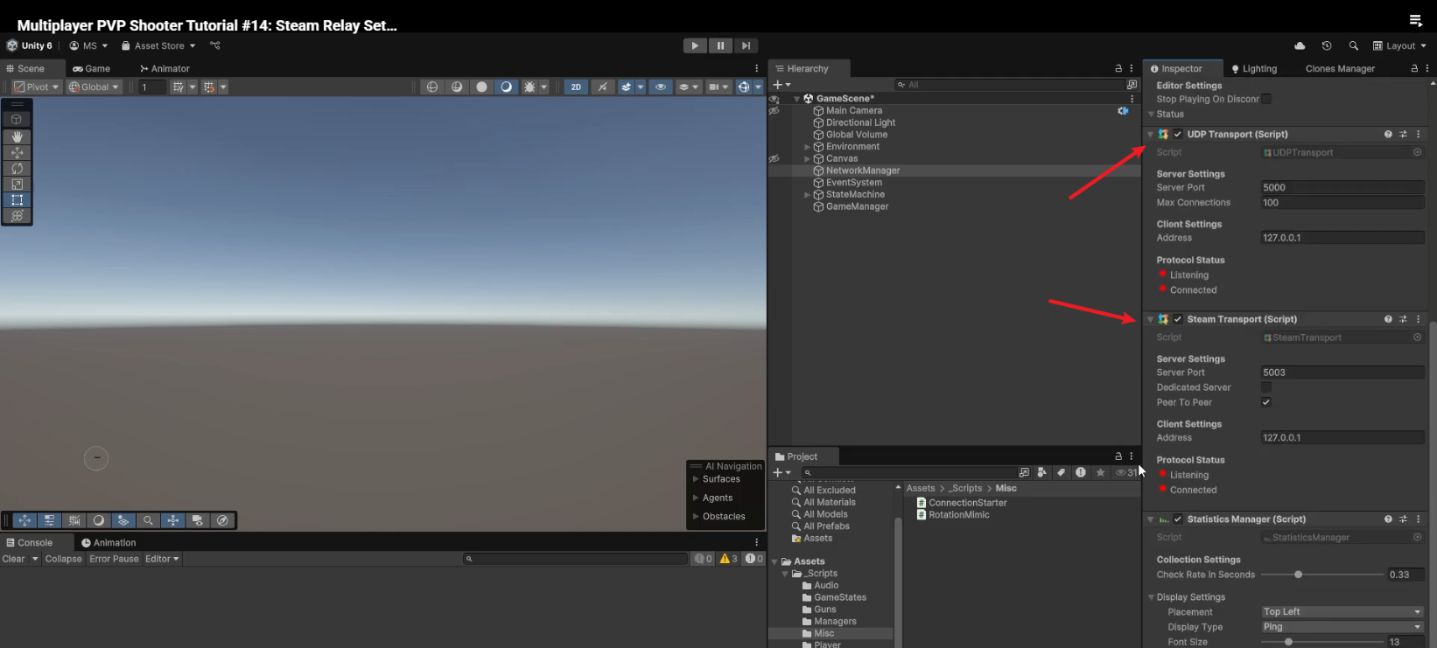This screenshot has height=648, width=1437.
Task: Switch to the Game tab
Action: click(92, 68)
